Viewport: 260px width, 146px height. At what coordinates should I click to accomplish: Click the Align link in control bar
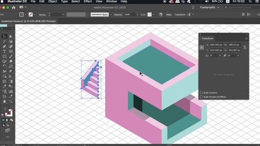click(x=169, y=15)
